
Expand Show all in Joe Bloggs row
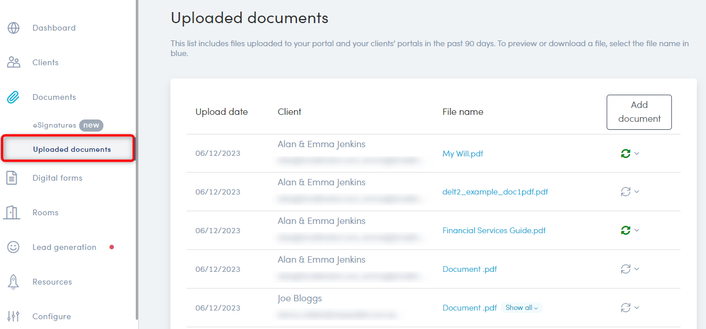click(522, 308)
